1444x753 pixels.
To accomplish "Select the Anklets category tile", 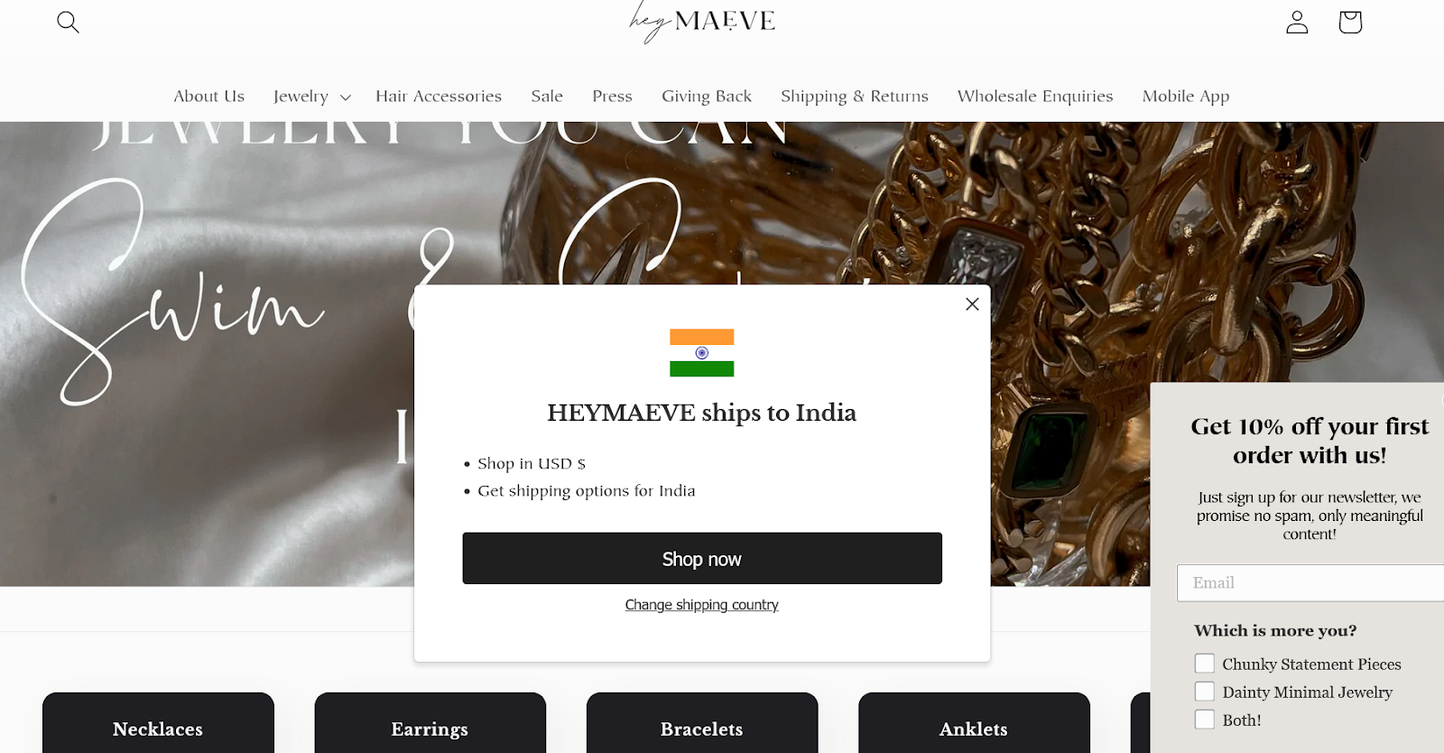I will click(974, 722).
